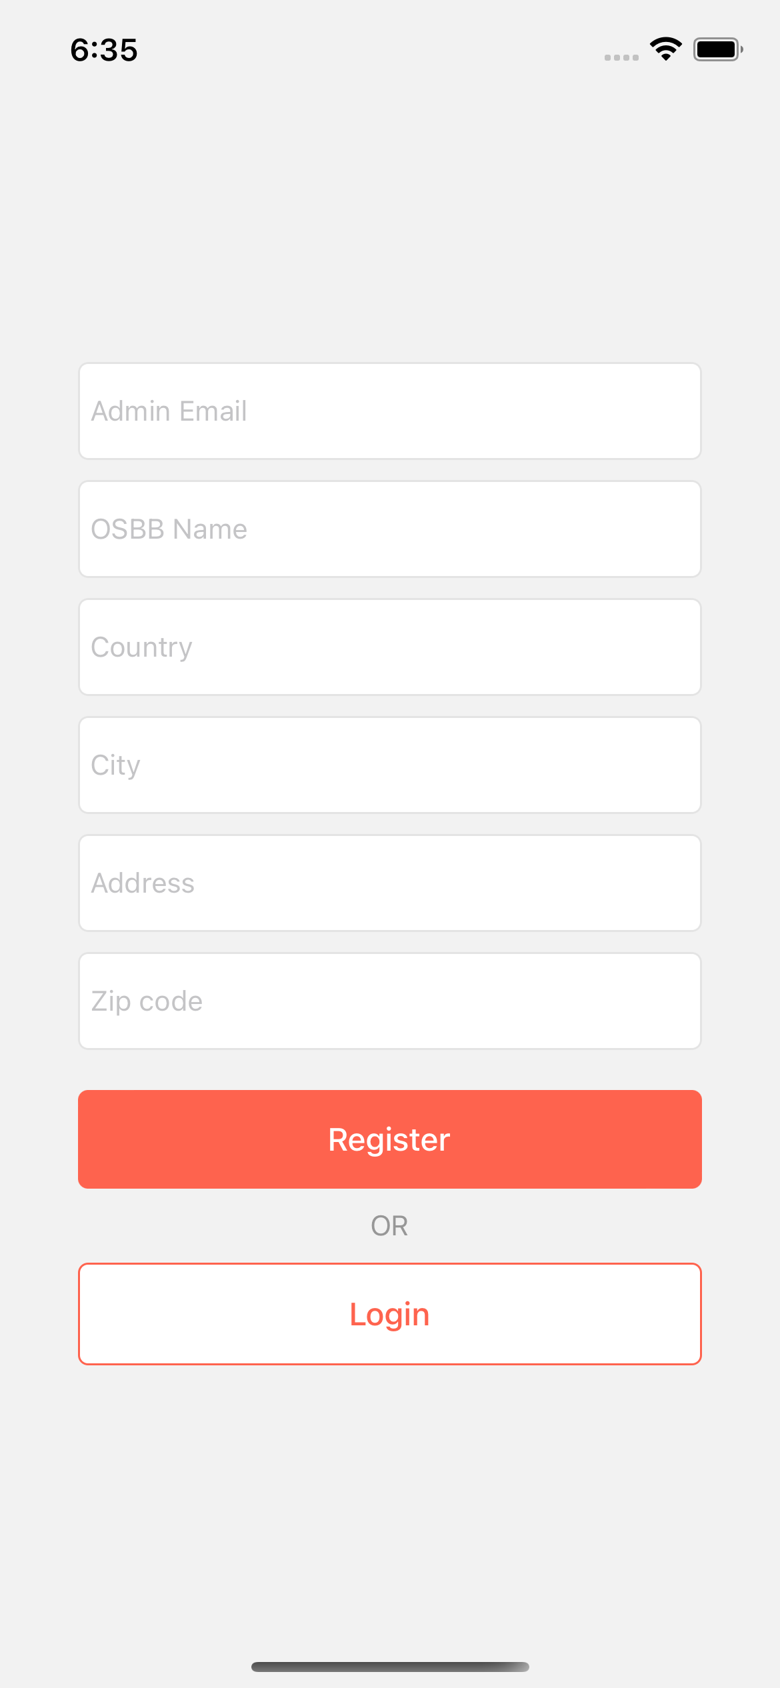Click the City placeholder text
780x1688 pixels.
[115, 765]
